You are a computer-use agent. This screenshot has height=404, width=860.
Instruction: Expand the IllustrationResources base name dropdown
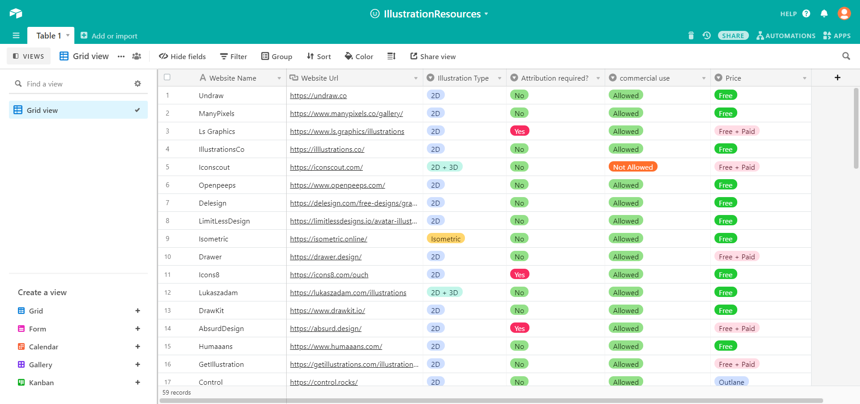coord(486,14)
